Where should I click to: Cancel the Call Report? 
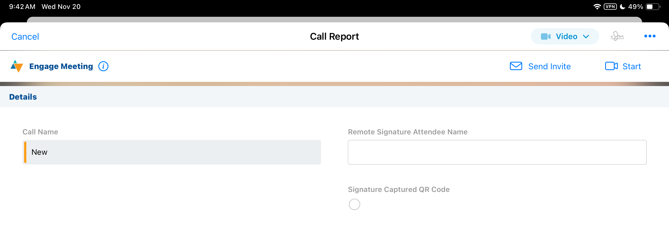coord(25,37)
